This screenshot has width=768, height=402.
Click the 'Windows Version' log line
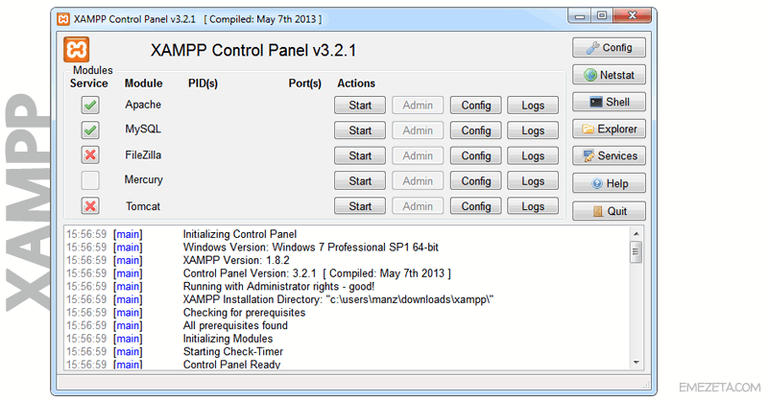click(x=310, y=248)
